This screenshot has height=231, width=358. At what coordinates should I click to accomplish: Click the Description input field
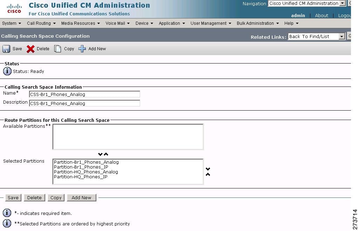coord(84,103)
